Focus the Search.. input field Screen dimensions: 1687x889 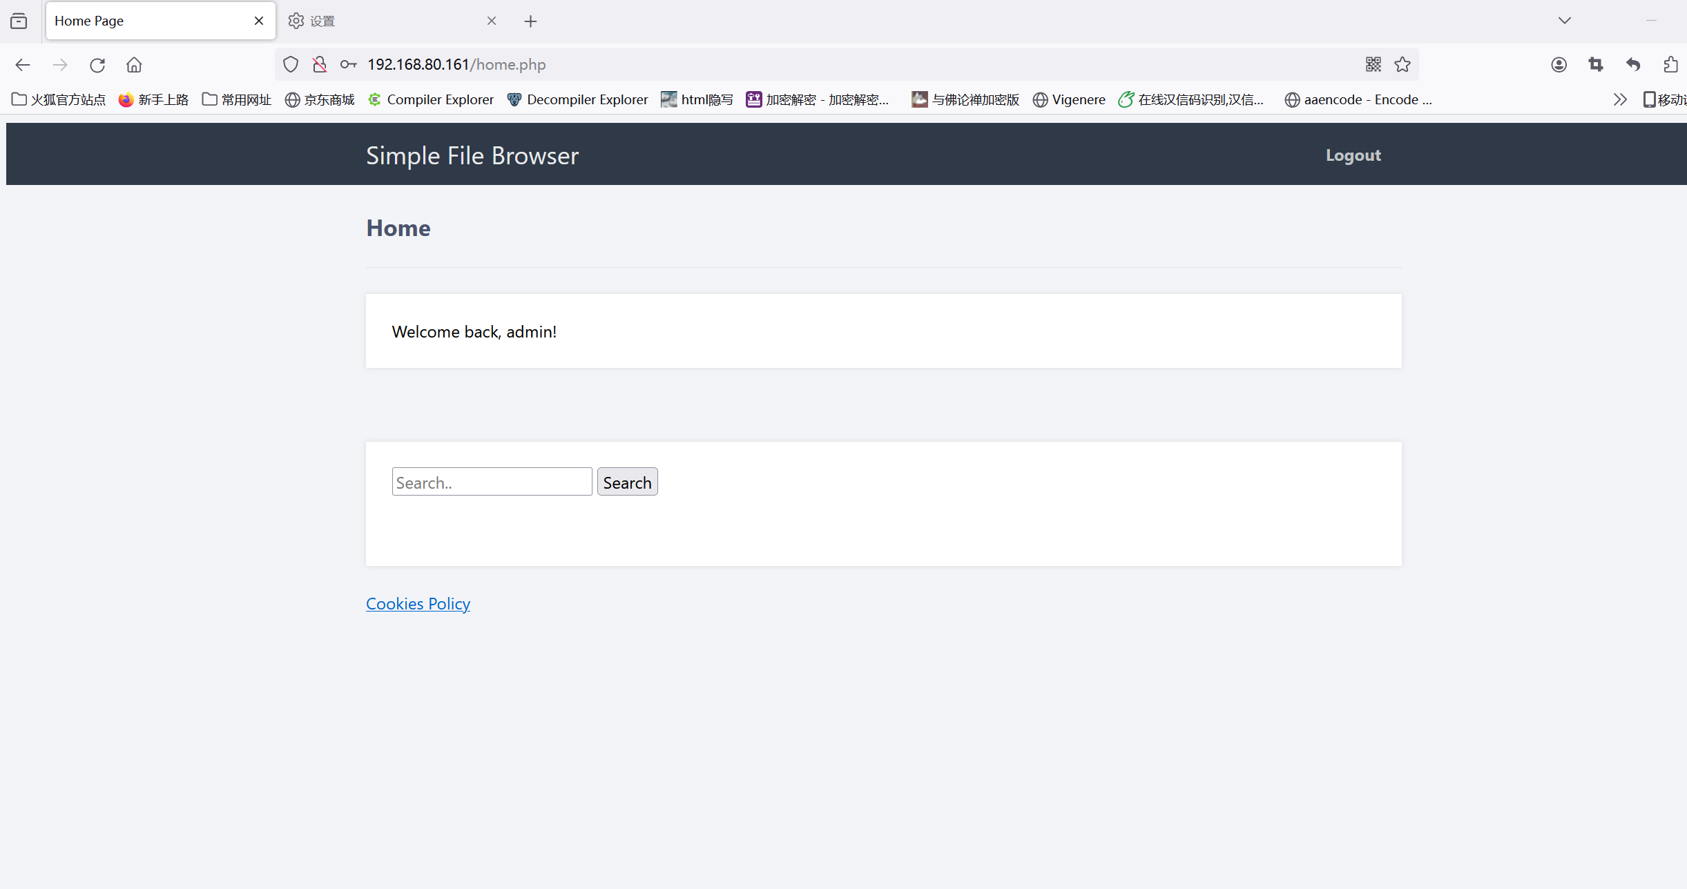[492, 482]
